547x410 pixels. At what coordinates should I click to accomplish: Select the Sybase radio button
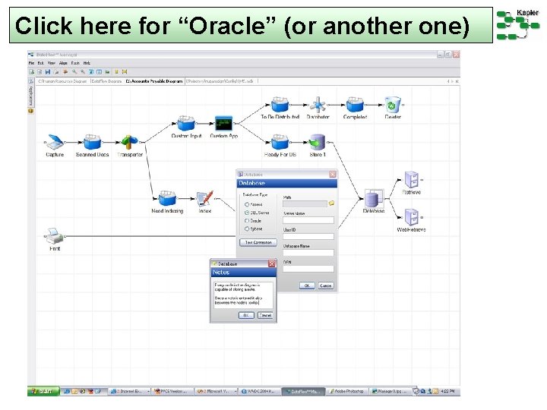[x=247, y=229]
